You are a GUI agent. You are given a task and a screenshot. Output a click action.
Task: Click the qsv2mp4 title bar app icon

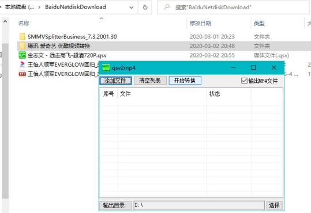(106, 68)
